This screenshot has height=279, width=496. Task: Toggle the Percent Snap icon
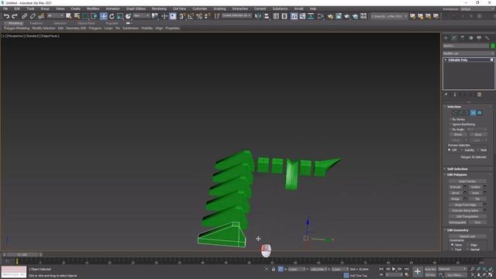(199, 15)
